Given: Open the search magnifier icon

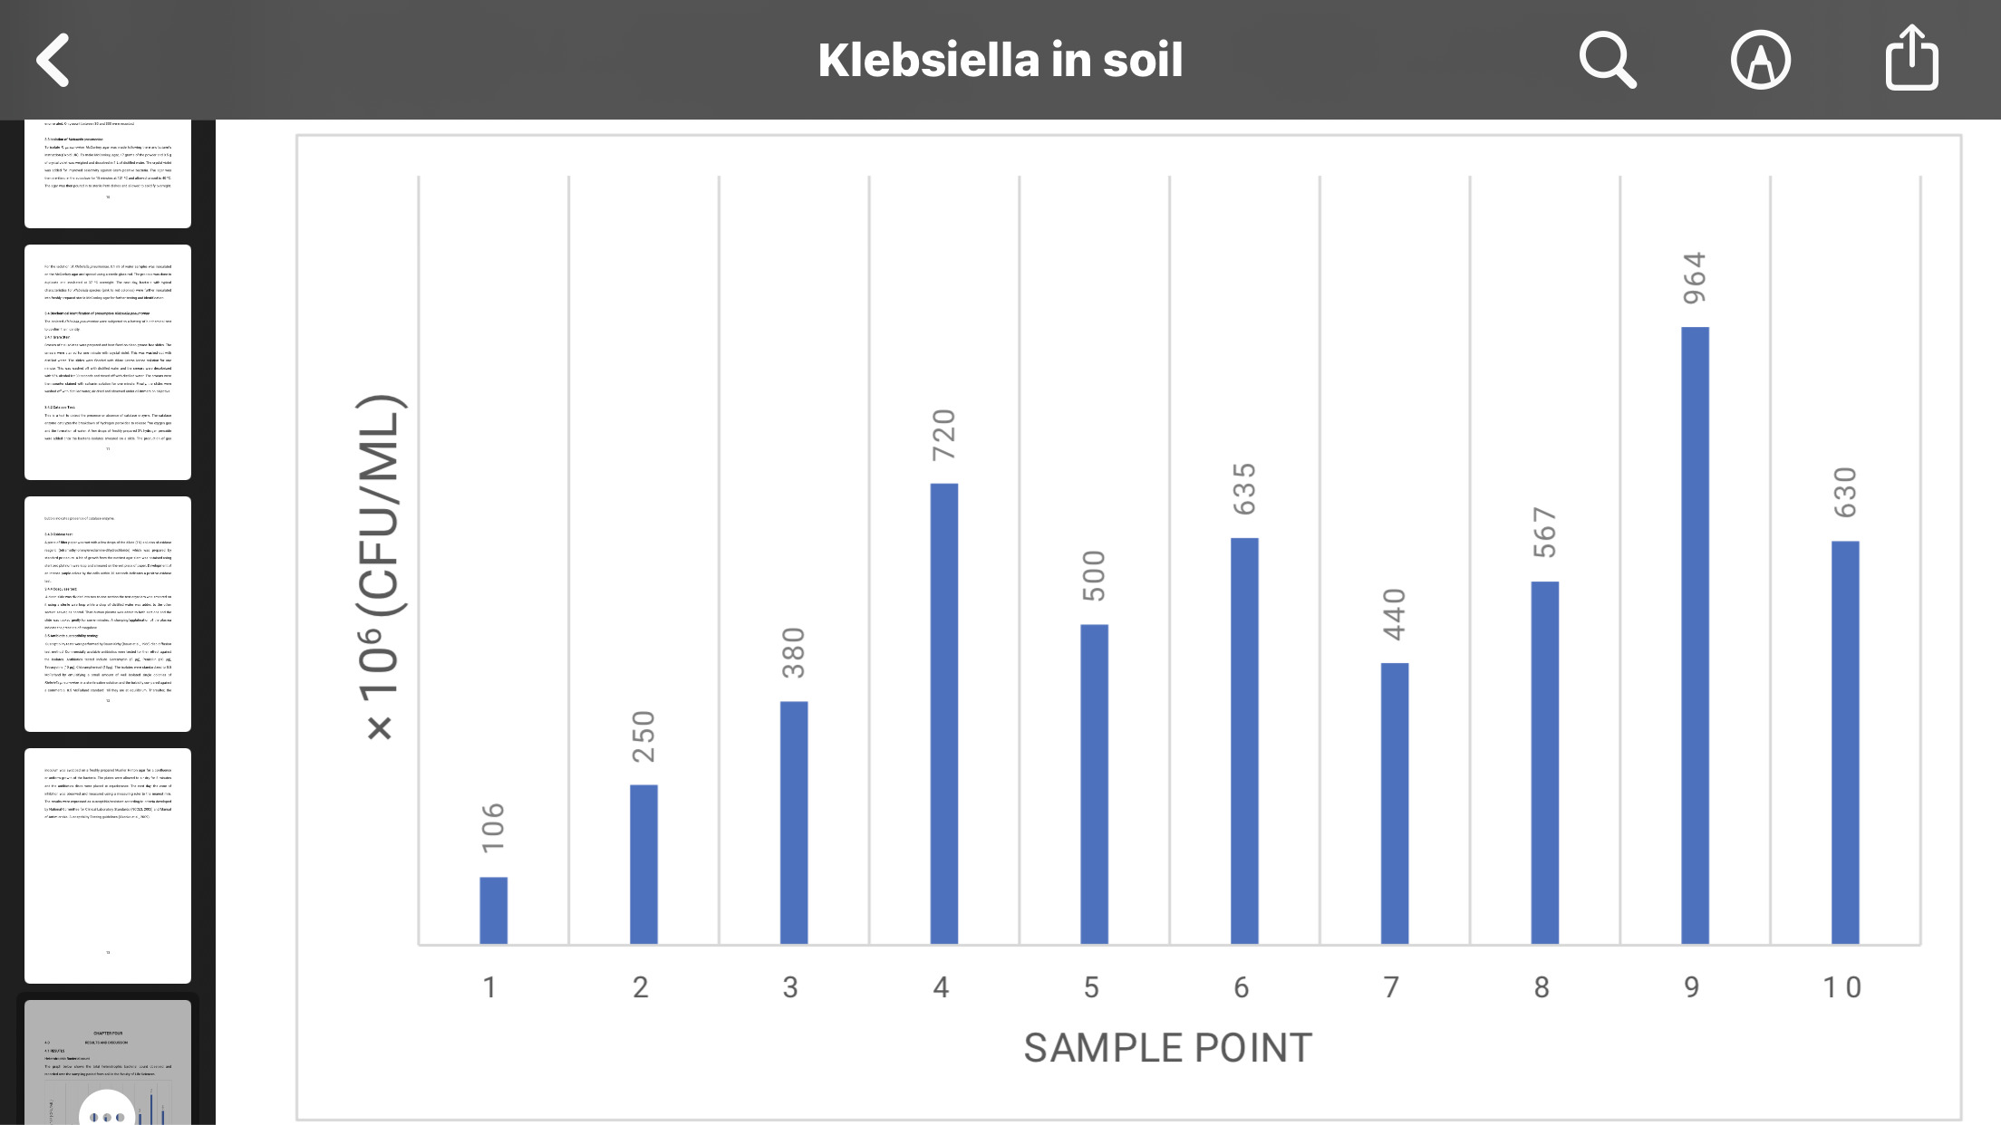Looking at the screenshot, I should 1607,60.
